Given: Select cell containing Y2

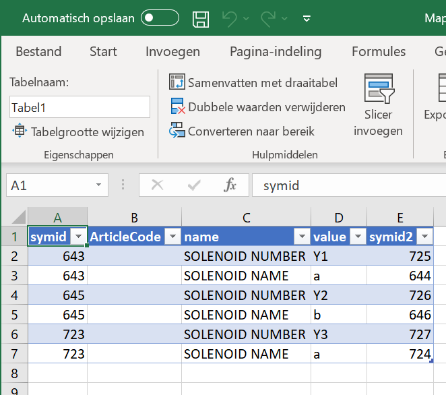Looking at the screenshot, I should coord(338,295).
